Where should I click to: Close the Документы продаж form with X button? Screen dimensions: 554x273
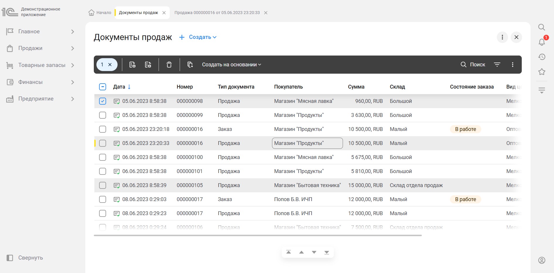[516, 37]
